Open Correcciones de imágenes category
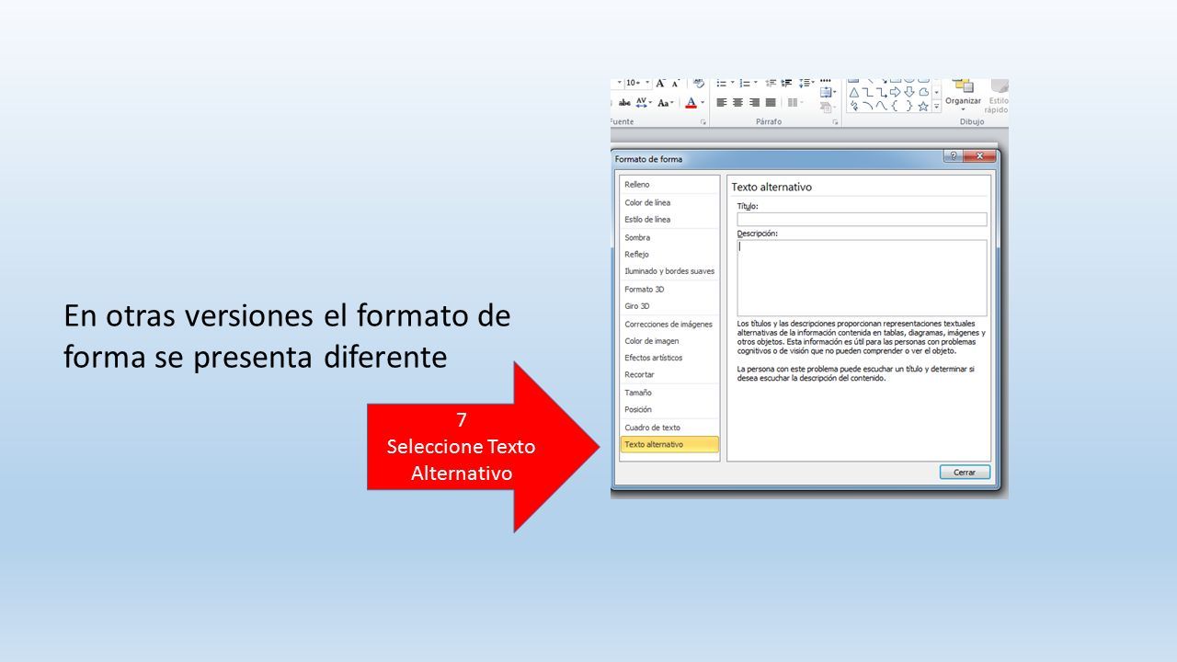This screenshot has height=662, width=1177. [669, 324]
